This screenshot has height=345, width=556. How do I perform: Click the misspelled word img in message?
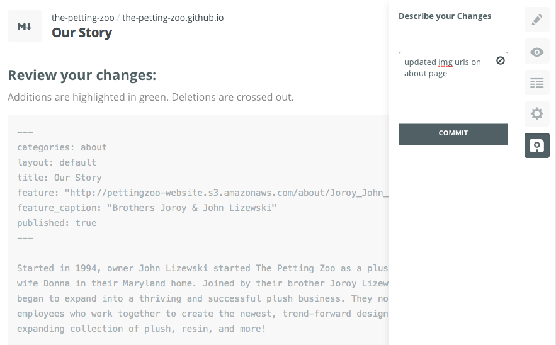(x=445, y=62)
